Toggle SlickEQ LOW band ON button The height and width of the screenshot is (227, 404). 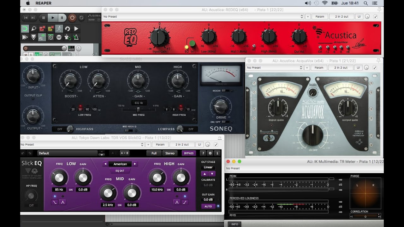click(x=71, y=190)
